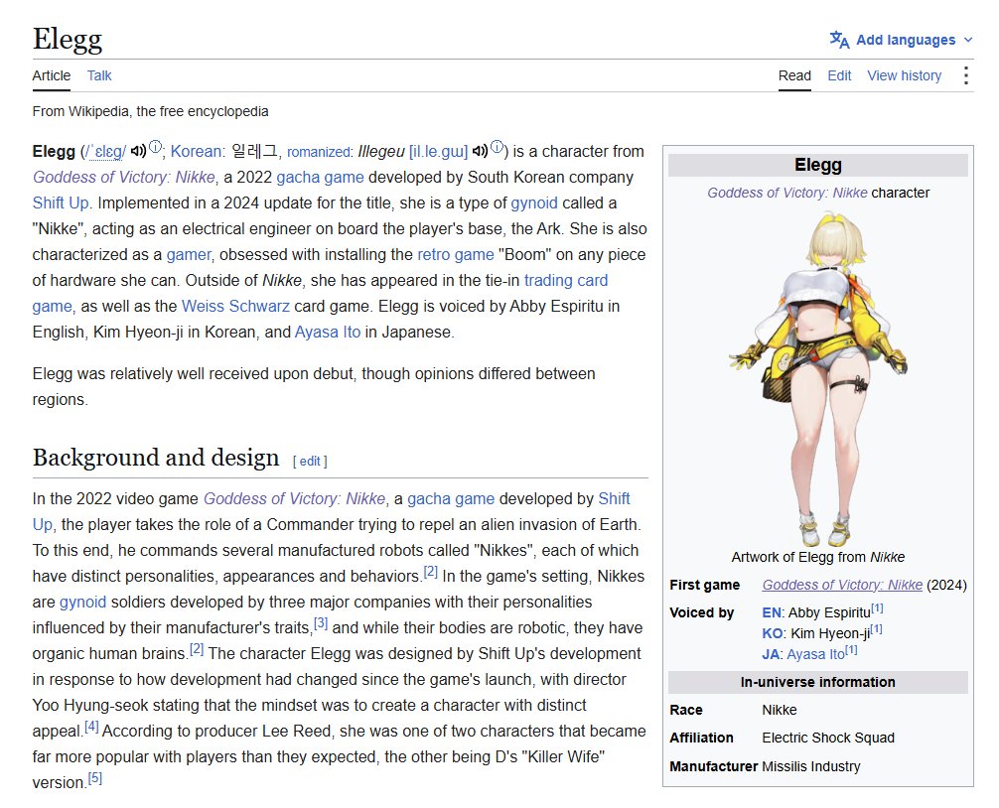Open Goddess of Victory: Nikke link in Background section

[294, 498]
